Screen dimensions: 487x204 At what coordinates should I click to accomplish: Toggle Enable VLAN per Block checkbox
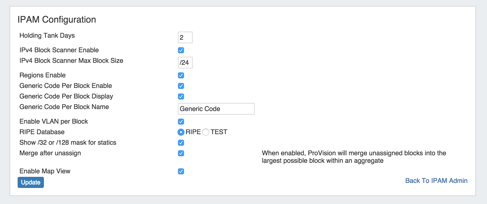(x=181, y=122)
